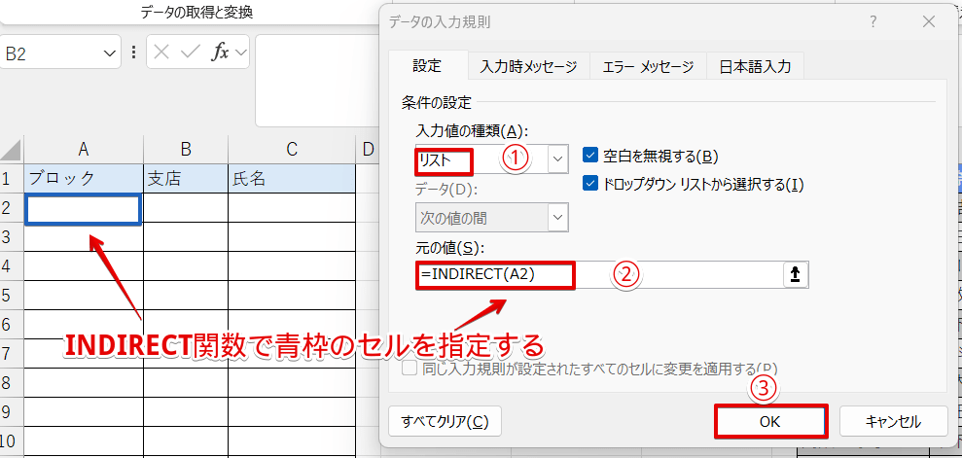962x458 pixels.
Task: Select row 1 header
Action: [12, 178]
